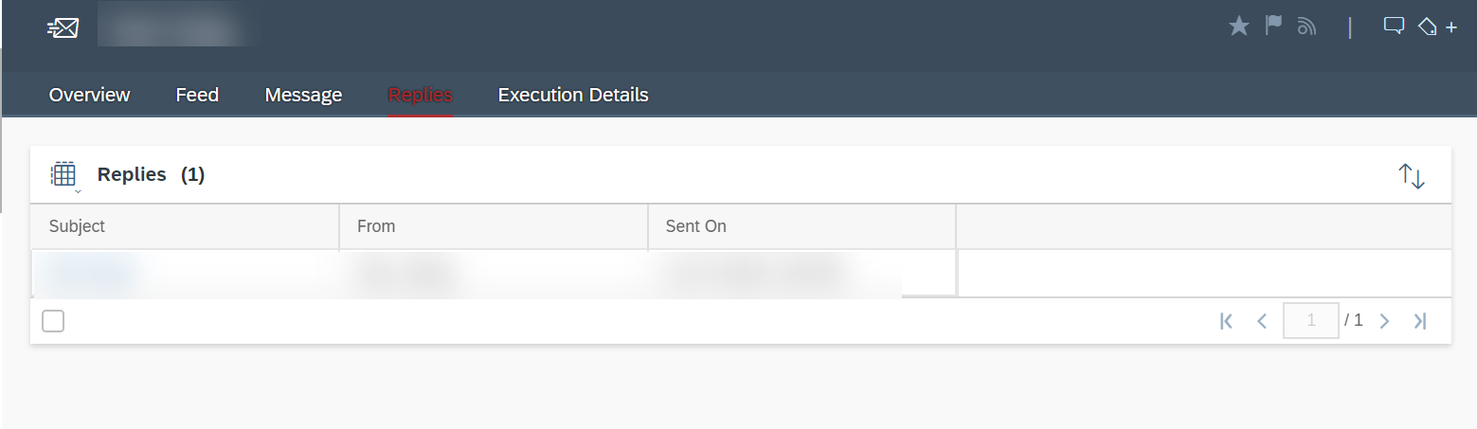1477x429 pixels.
Task: Open the Execution Details tab
Action: [573, 95]
